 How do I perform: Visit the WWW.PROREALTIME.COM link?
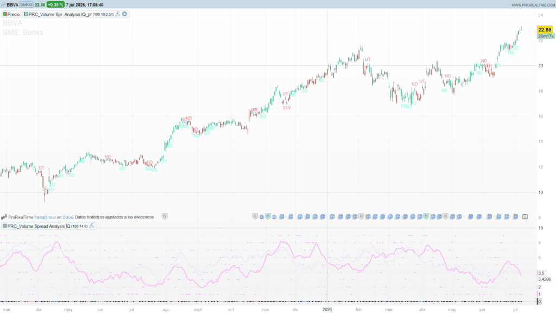pyautogui.click(x=533, y=5)
